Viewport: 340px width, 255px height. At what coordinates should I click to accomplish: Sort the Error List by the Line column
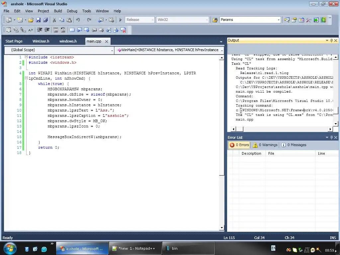click(327, 153)
